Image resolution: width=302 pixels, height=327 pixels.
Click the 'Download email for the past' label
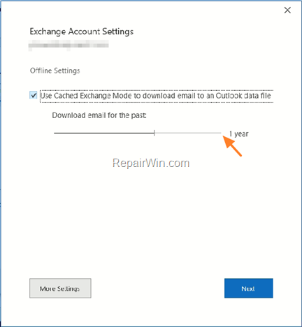pos(99,115)
